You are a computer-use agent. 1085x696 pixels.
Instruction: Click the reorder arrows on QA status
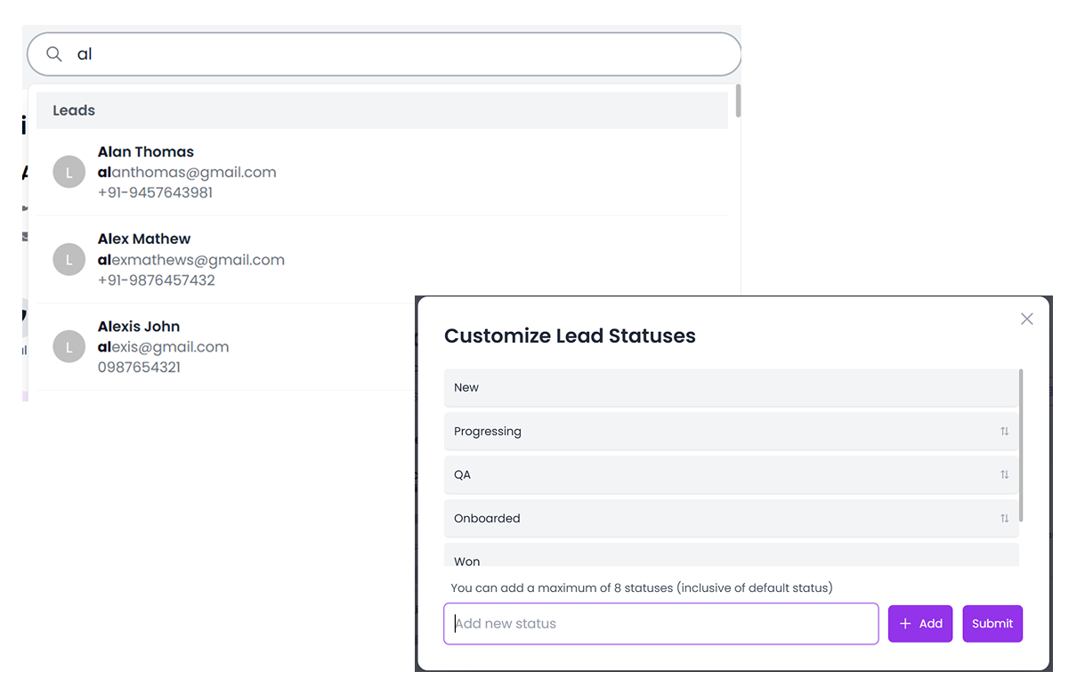tap(1004, 475)
